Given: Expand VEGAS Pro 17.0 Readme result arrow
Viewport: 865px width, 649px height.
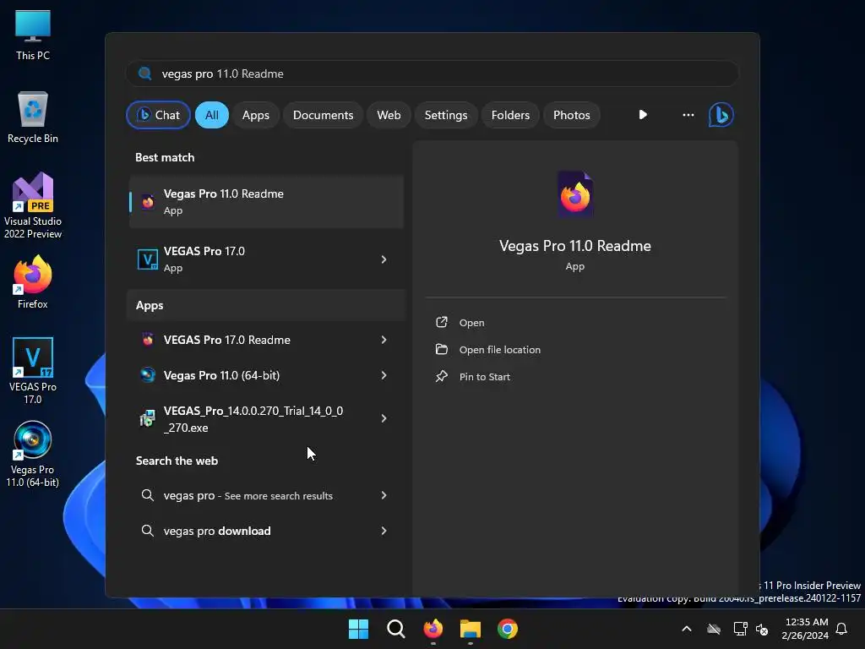Looking at the screenshot, I should point(384,340).
